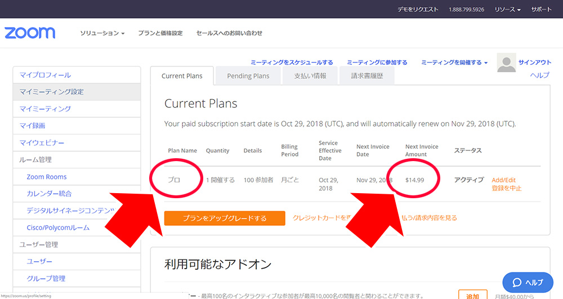Expand the ソリューション dropdown menu
The height and width of the screenshot is (299, 563).
102,33
